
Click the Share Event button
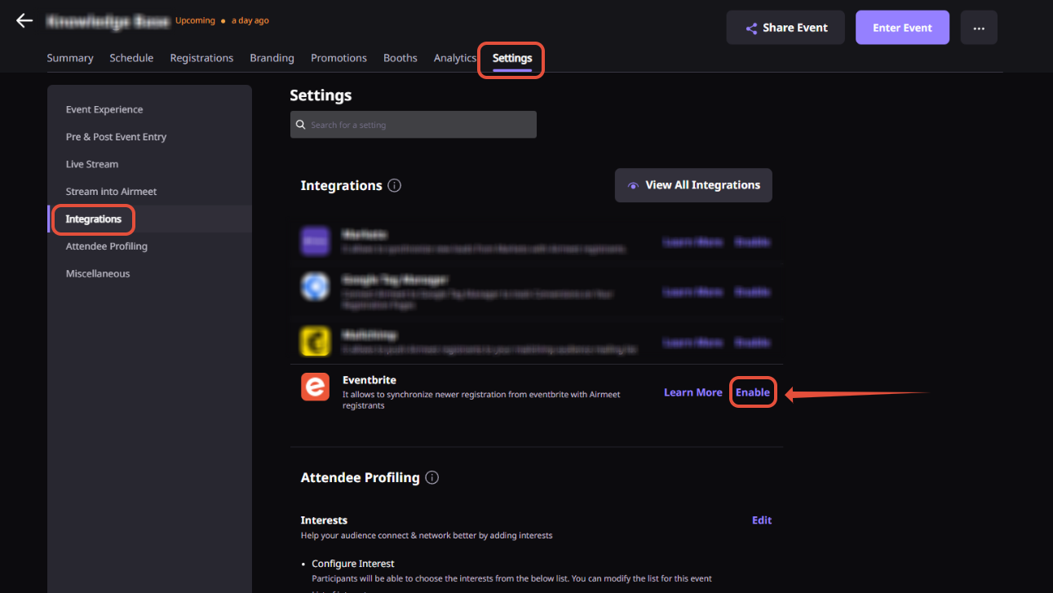click(x=786, y=28)
